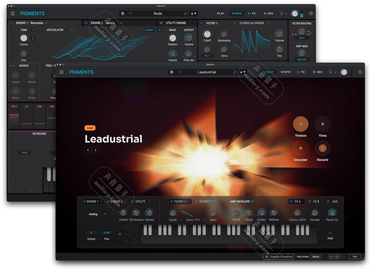The width and height of the screenshot is (370, 270).
Task: Click the Timbre macro knob
Action: [300, 124]
